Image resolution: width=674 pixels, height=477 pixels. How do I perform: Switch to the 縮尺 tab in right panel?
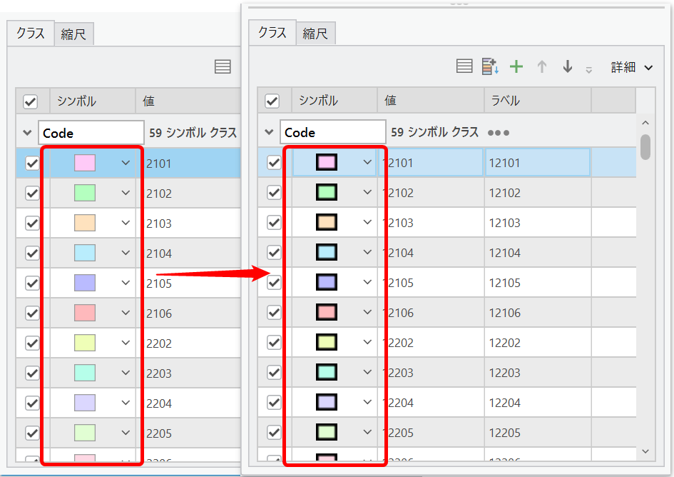point(315,34)
